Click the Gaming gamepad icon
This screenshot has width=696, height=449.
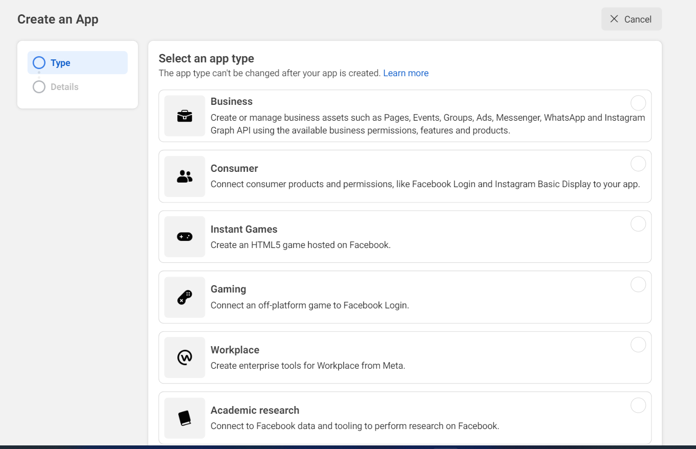click(x=184, y=297)
